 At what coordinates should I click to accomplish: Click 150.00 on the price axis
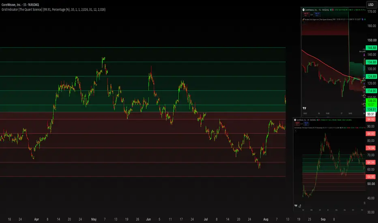[372, 40]
